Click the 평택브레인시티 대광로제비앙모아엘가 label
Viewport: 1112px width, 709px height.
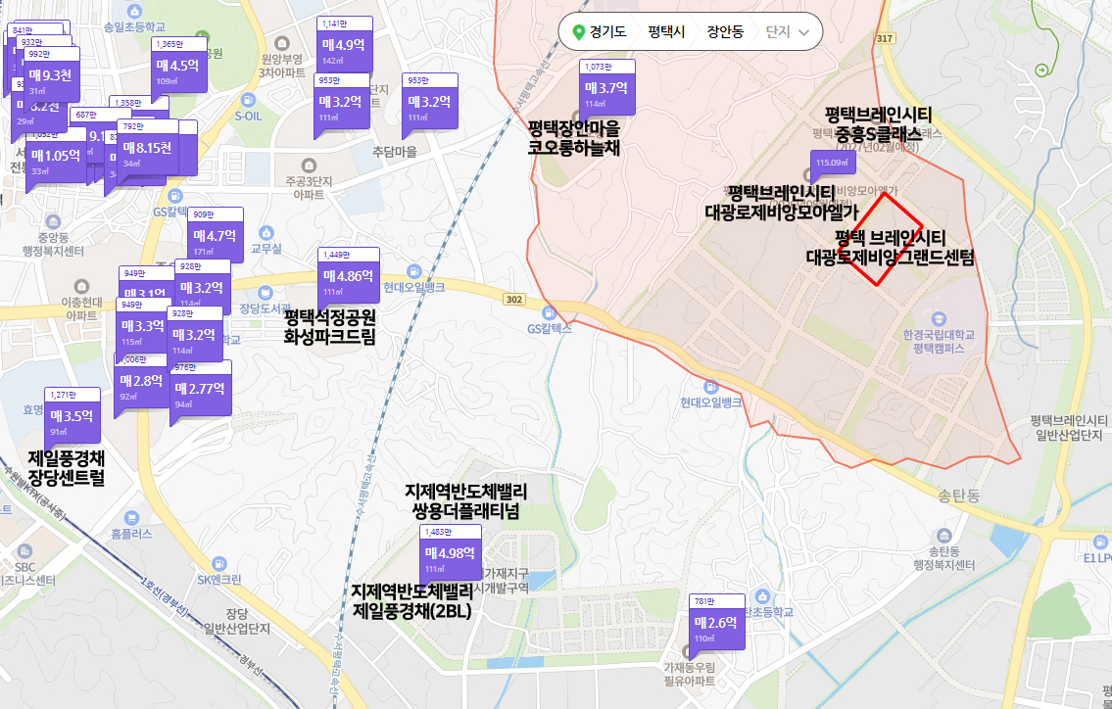coord(782,202)
